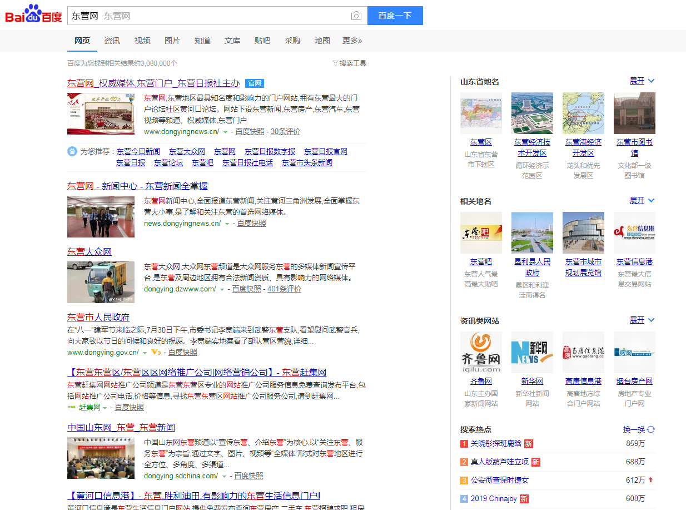Image resolution: width=686 pixels, height=510 pixels.
Task: Click the 齐鲁网 site logo
Action: 481,352
